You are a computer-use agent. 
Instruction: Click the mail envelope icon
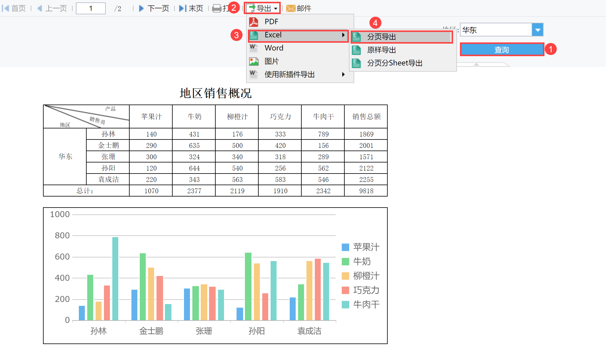point(290,8)
